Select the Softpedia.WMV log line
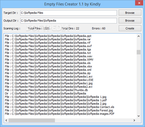The height and width of the screenshot is (127, 145). [x=49, y=60]
